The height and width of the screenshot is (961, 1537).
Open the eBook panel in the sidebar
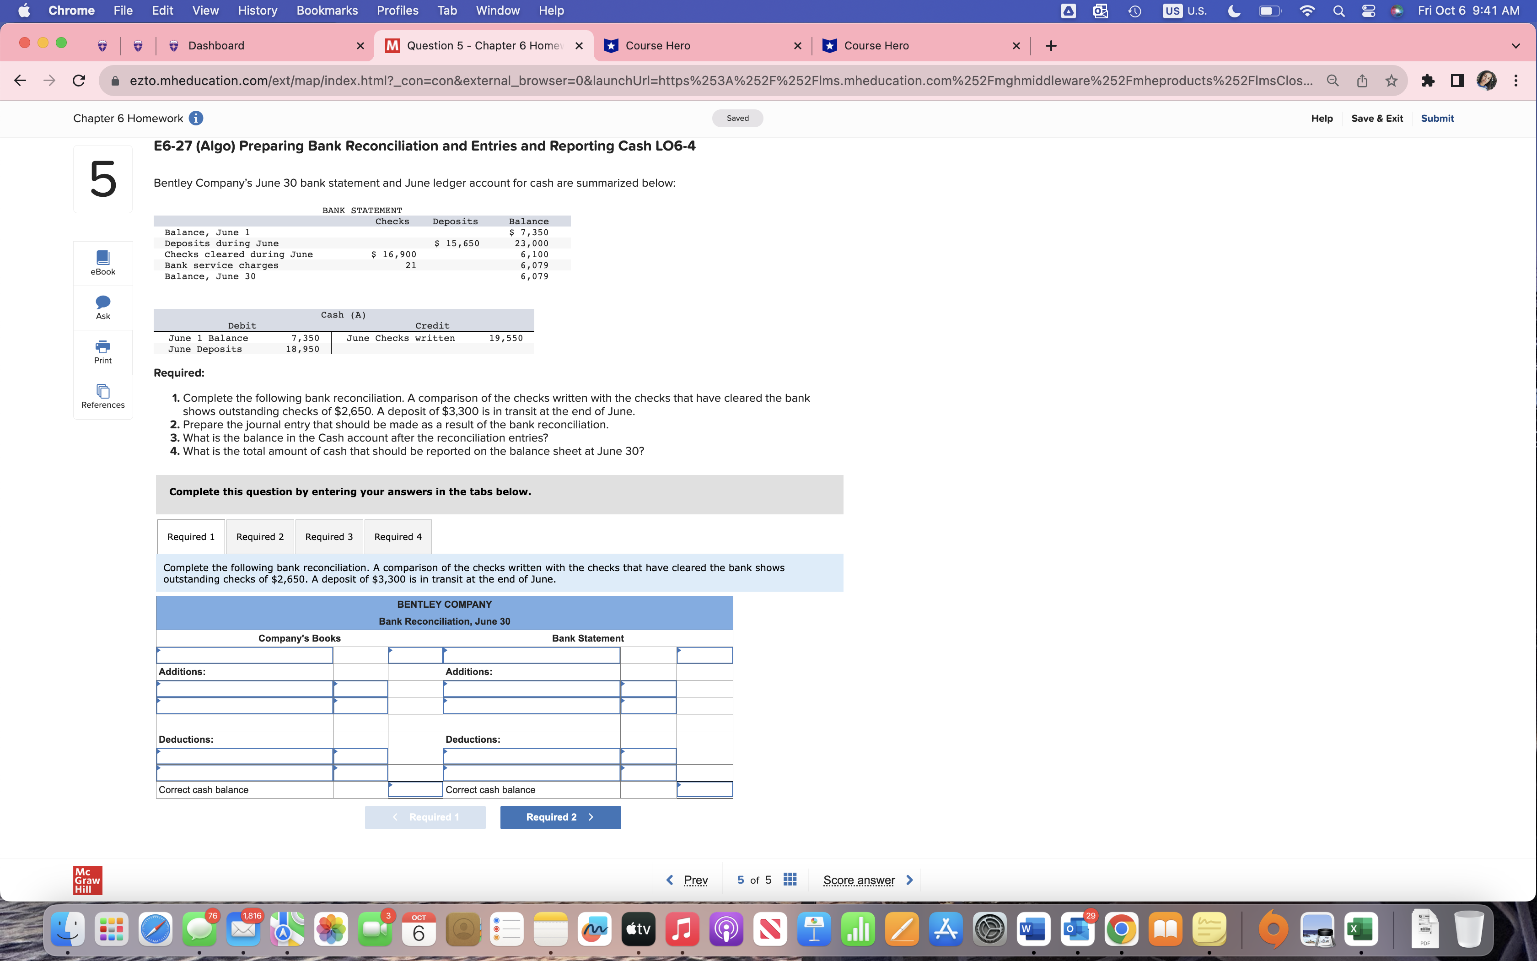[x=102, y=262]
